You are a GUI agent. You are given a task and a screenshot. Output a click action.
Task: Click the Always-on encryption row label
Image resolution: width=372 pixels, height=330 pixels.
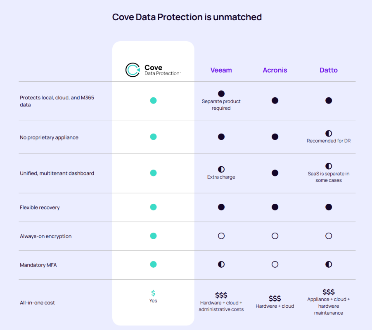click(46, 236)
